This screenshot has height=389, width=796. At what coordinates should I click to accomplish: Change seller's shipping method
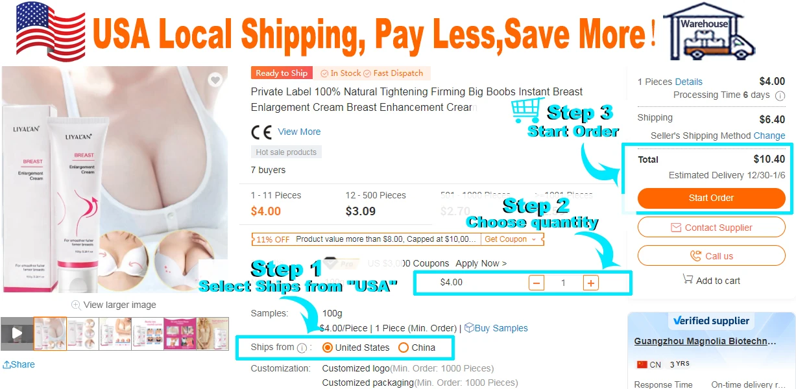[769, 136]
